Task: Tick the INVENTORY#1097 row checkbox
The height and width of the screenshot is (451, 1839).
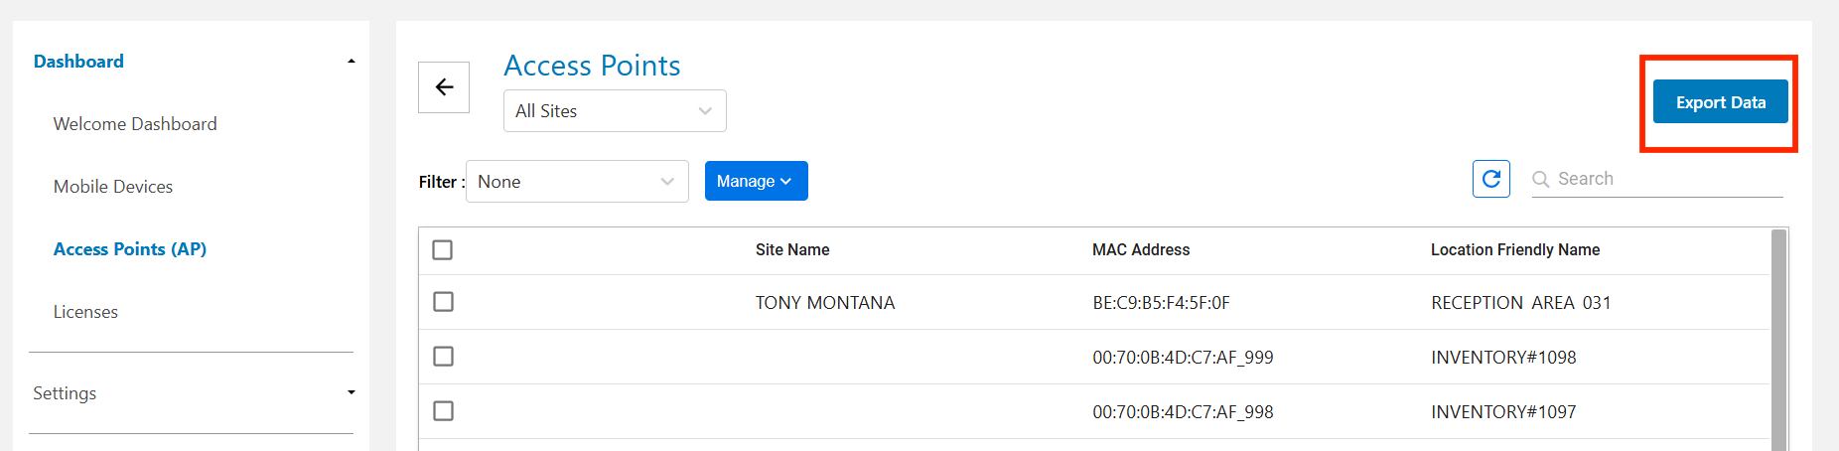Action: [444, 410]
